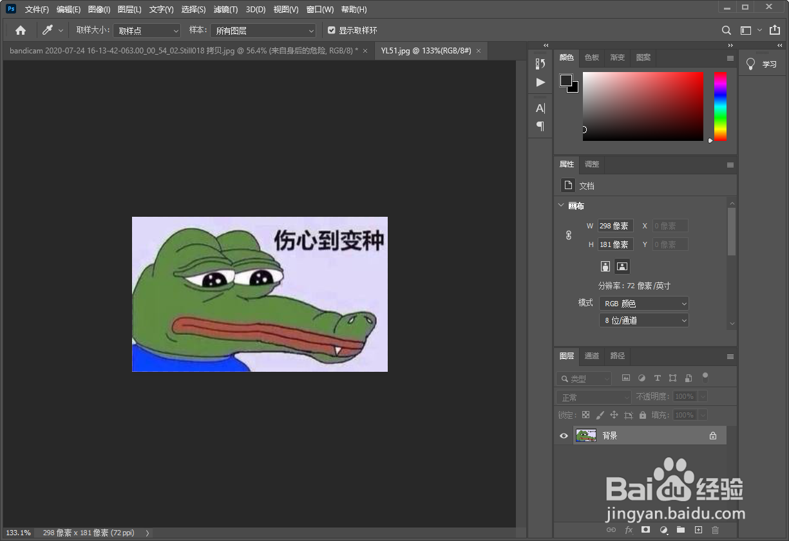789x541 pixels.
Task: Click the 133.1% zoom field in status bar
Action: pos(18,533)
